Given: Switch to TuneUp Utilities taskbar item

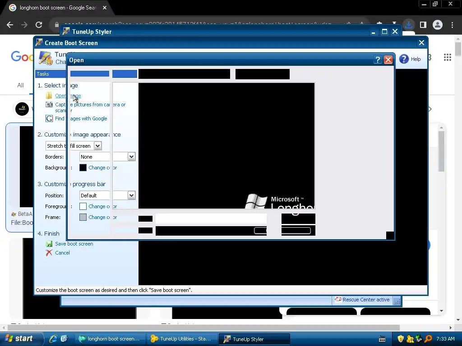Looking at the screenshot, I should [x=182, y=339].
